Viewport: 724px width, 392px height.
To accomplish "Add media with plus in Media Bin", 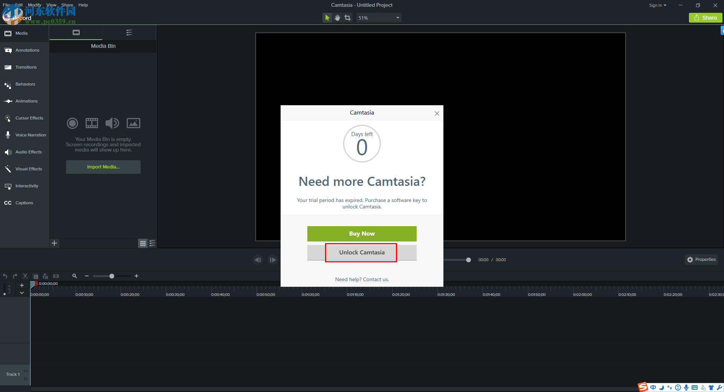I will [54, 243].
